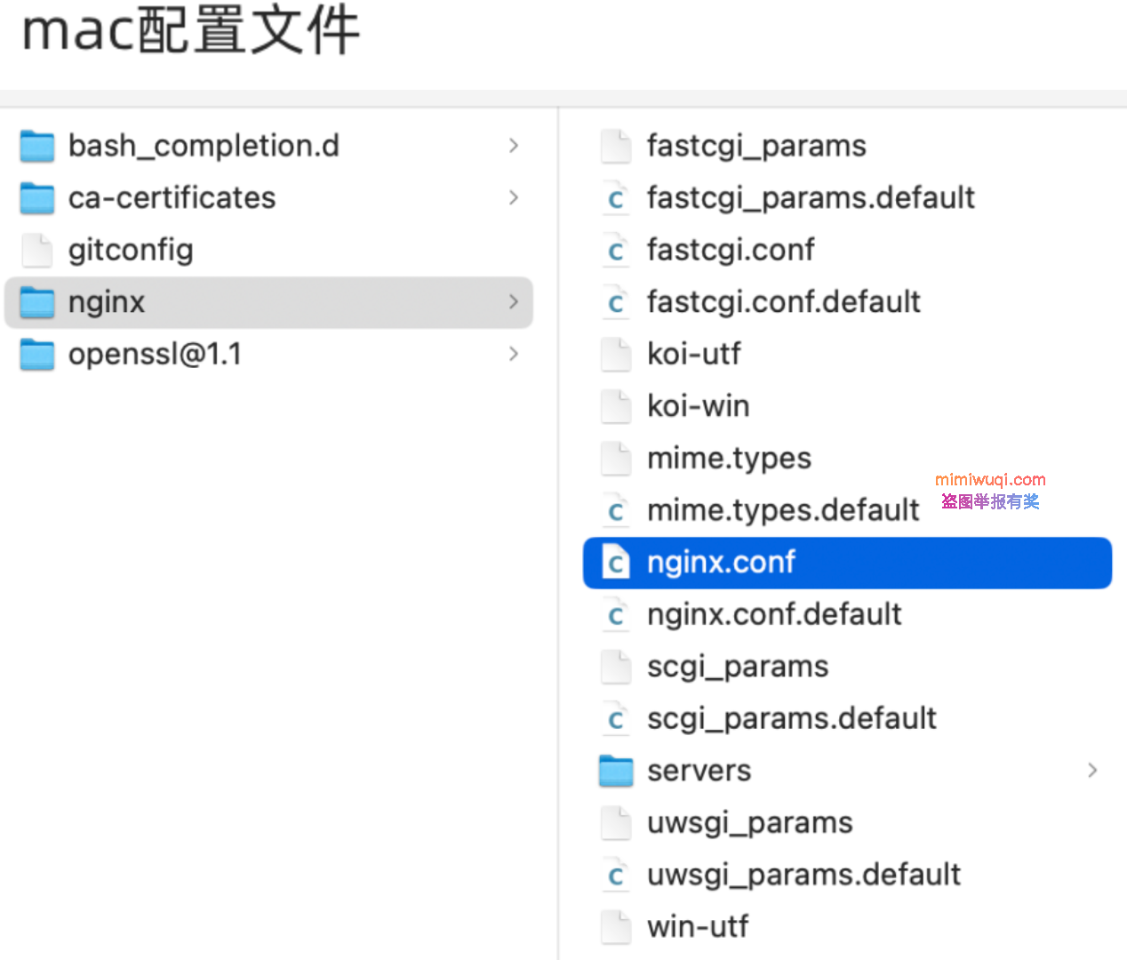Select scgi_params.default file name
The image size is (1127, 960).
point(792,719)
